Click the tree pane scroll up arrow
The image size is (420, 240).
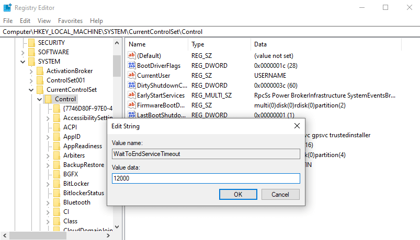point(117,43)
